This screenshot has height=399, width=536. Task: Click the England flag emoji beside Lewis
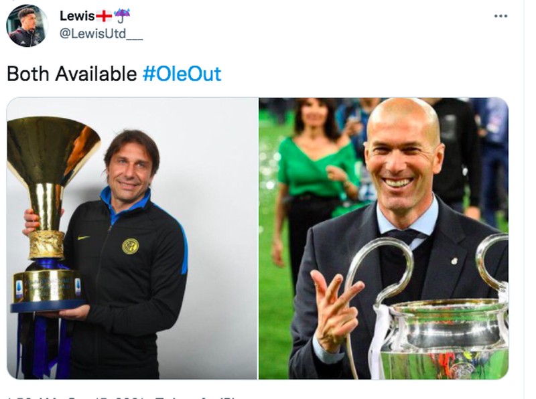(x=104, y=15)
